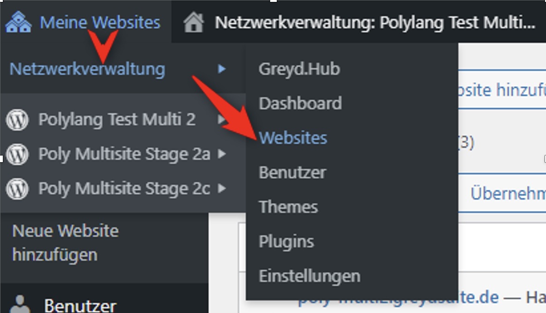Click WordPress logo next to Polylang Test Multi 2

(17, 120)
